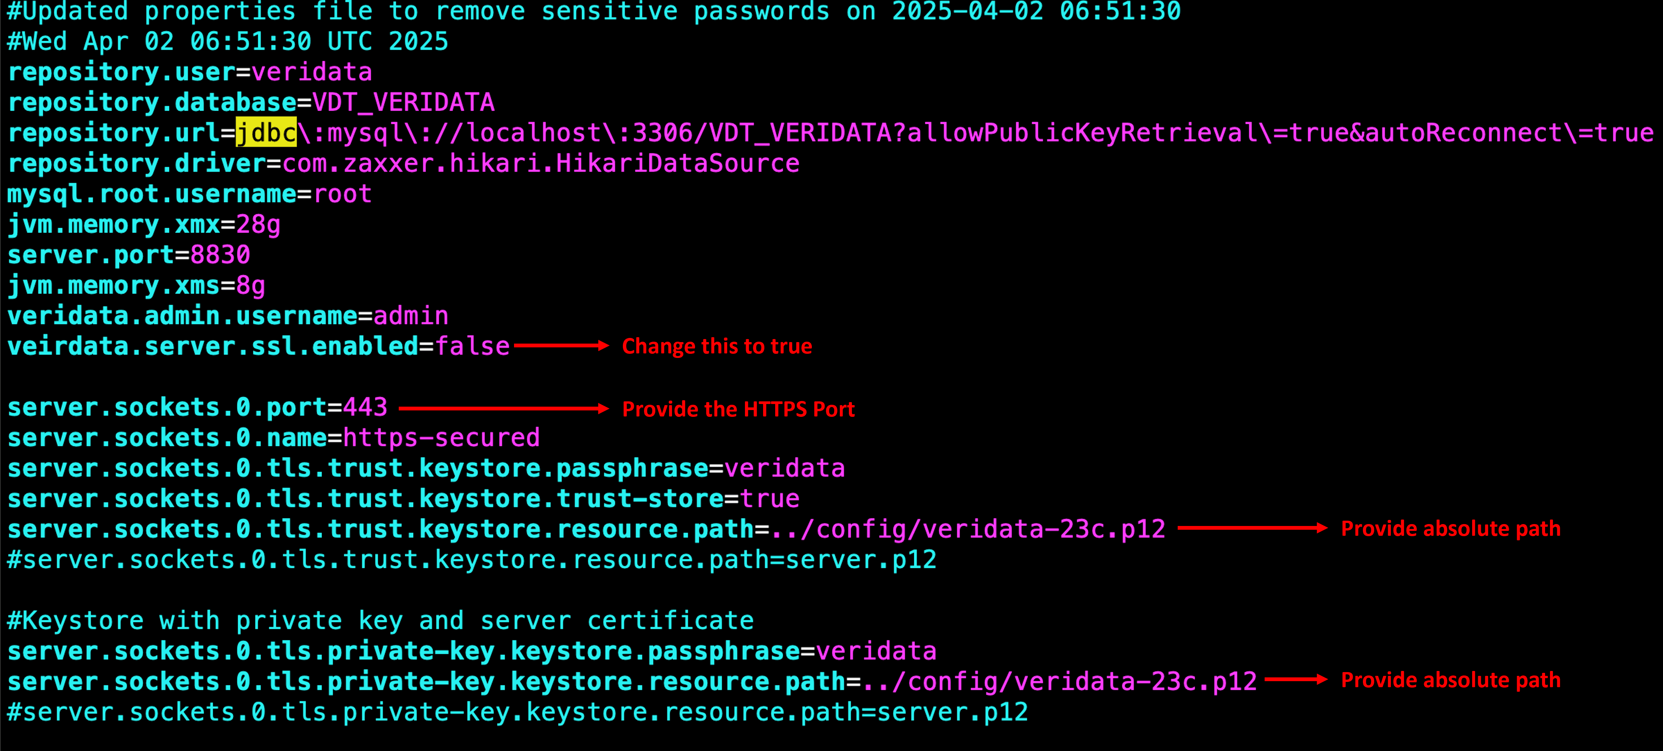Click the '#Updated properties file' comment line
The image size is (1663, 751).
click(594, 12)
